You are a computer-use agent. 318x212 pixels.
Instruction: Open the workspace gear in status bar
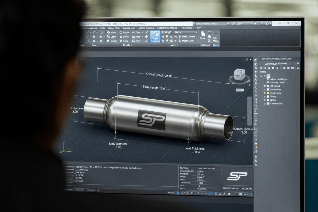(x=229, y=194)
